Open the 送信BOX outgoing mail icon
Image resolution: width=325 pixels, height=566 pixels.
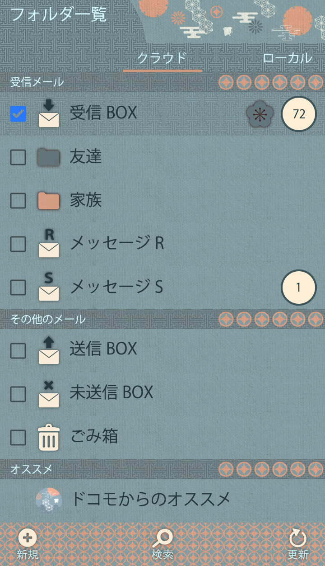point(49,349)
